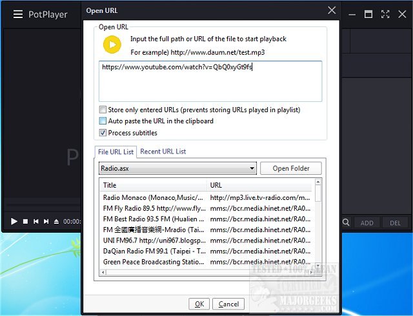Click the horizontal scrollbar left arrow

[103, 272]
